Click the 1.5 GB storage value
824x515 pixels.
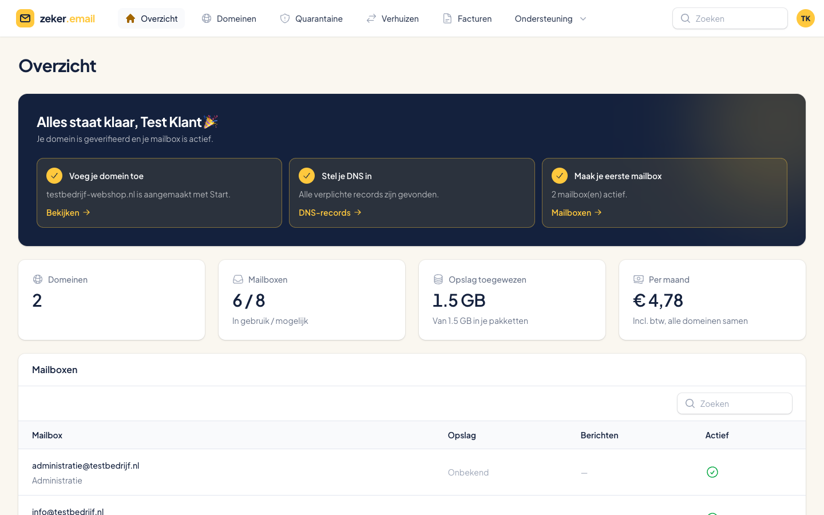coord(459,300)
